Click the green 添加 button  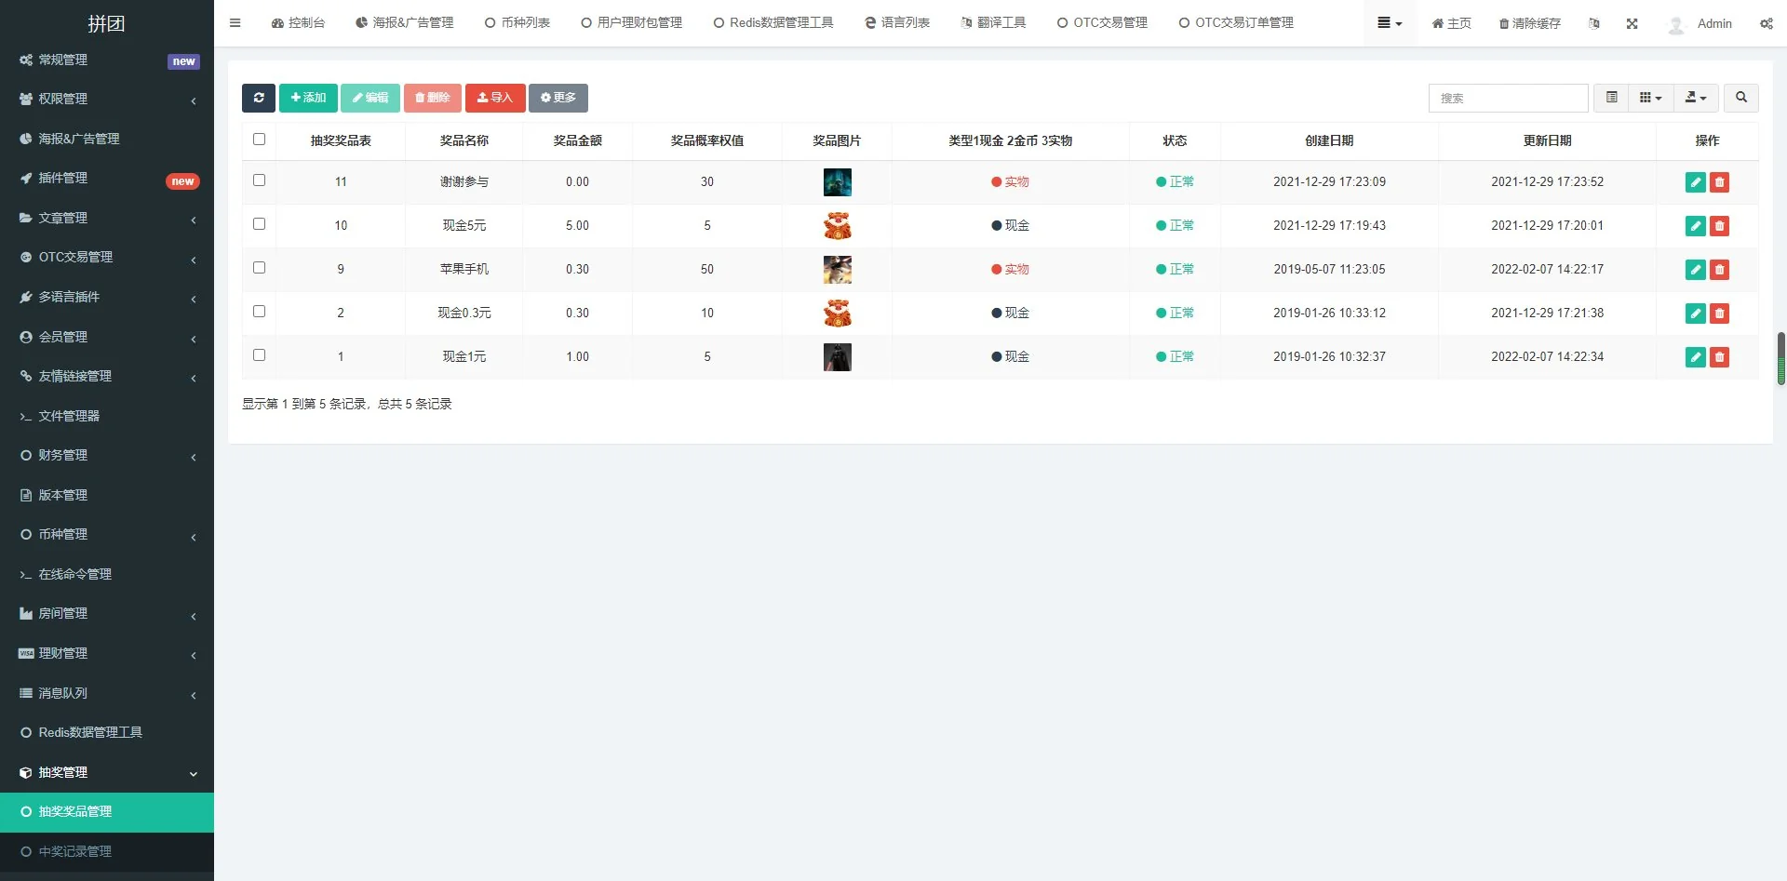point(308,98)
